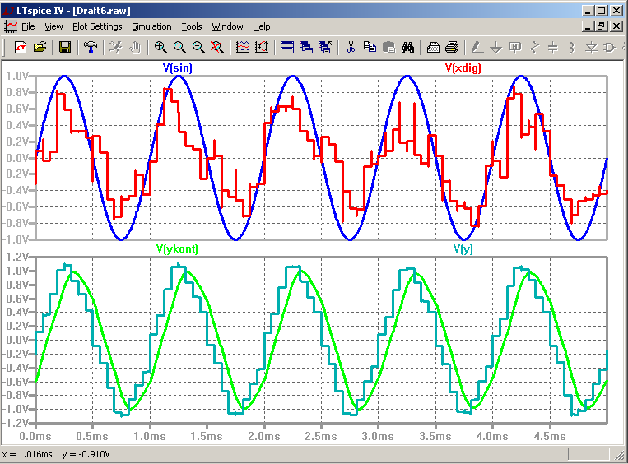Click the 2.0ms time axis label
This screenshot has width=628, height=464.
[x=263, y=434]
